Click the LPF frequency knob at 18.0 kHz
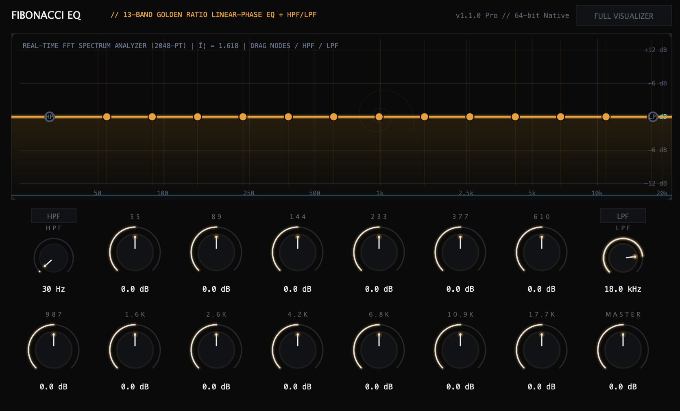This screenshot has width=680, height=411. click(x=623, y=258)
